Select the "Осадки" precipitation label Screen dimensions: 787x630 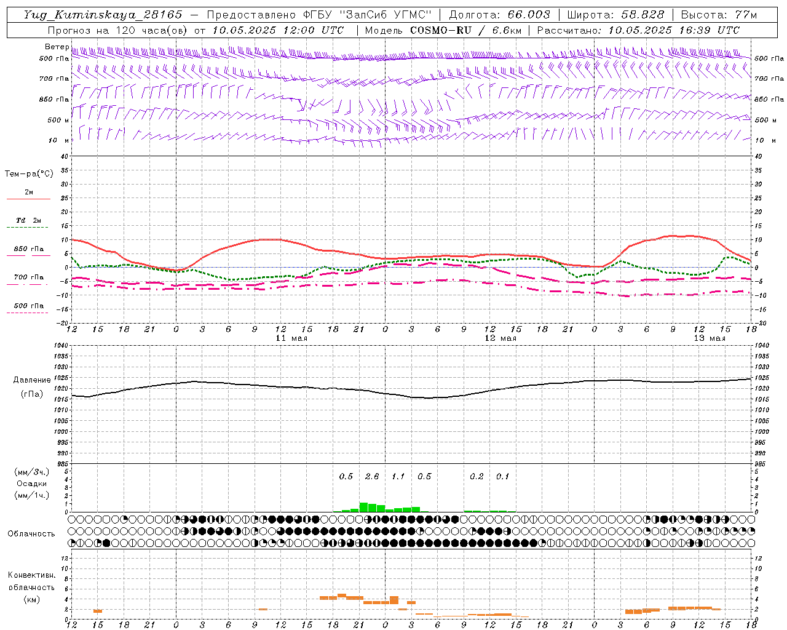tap(31, 484)
